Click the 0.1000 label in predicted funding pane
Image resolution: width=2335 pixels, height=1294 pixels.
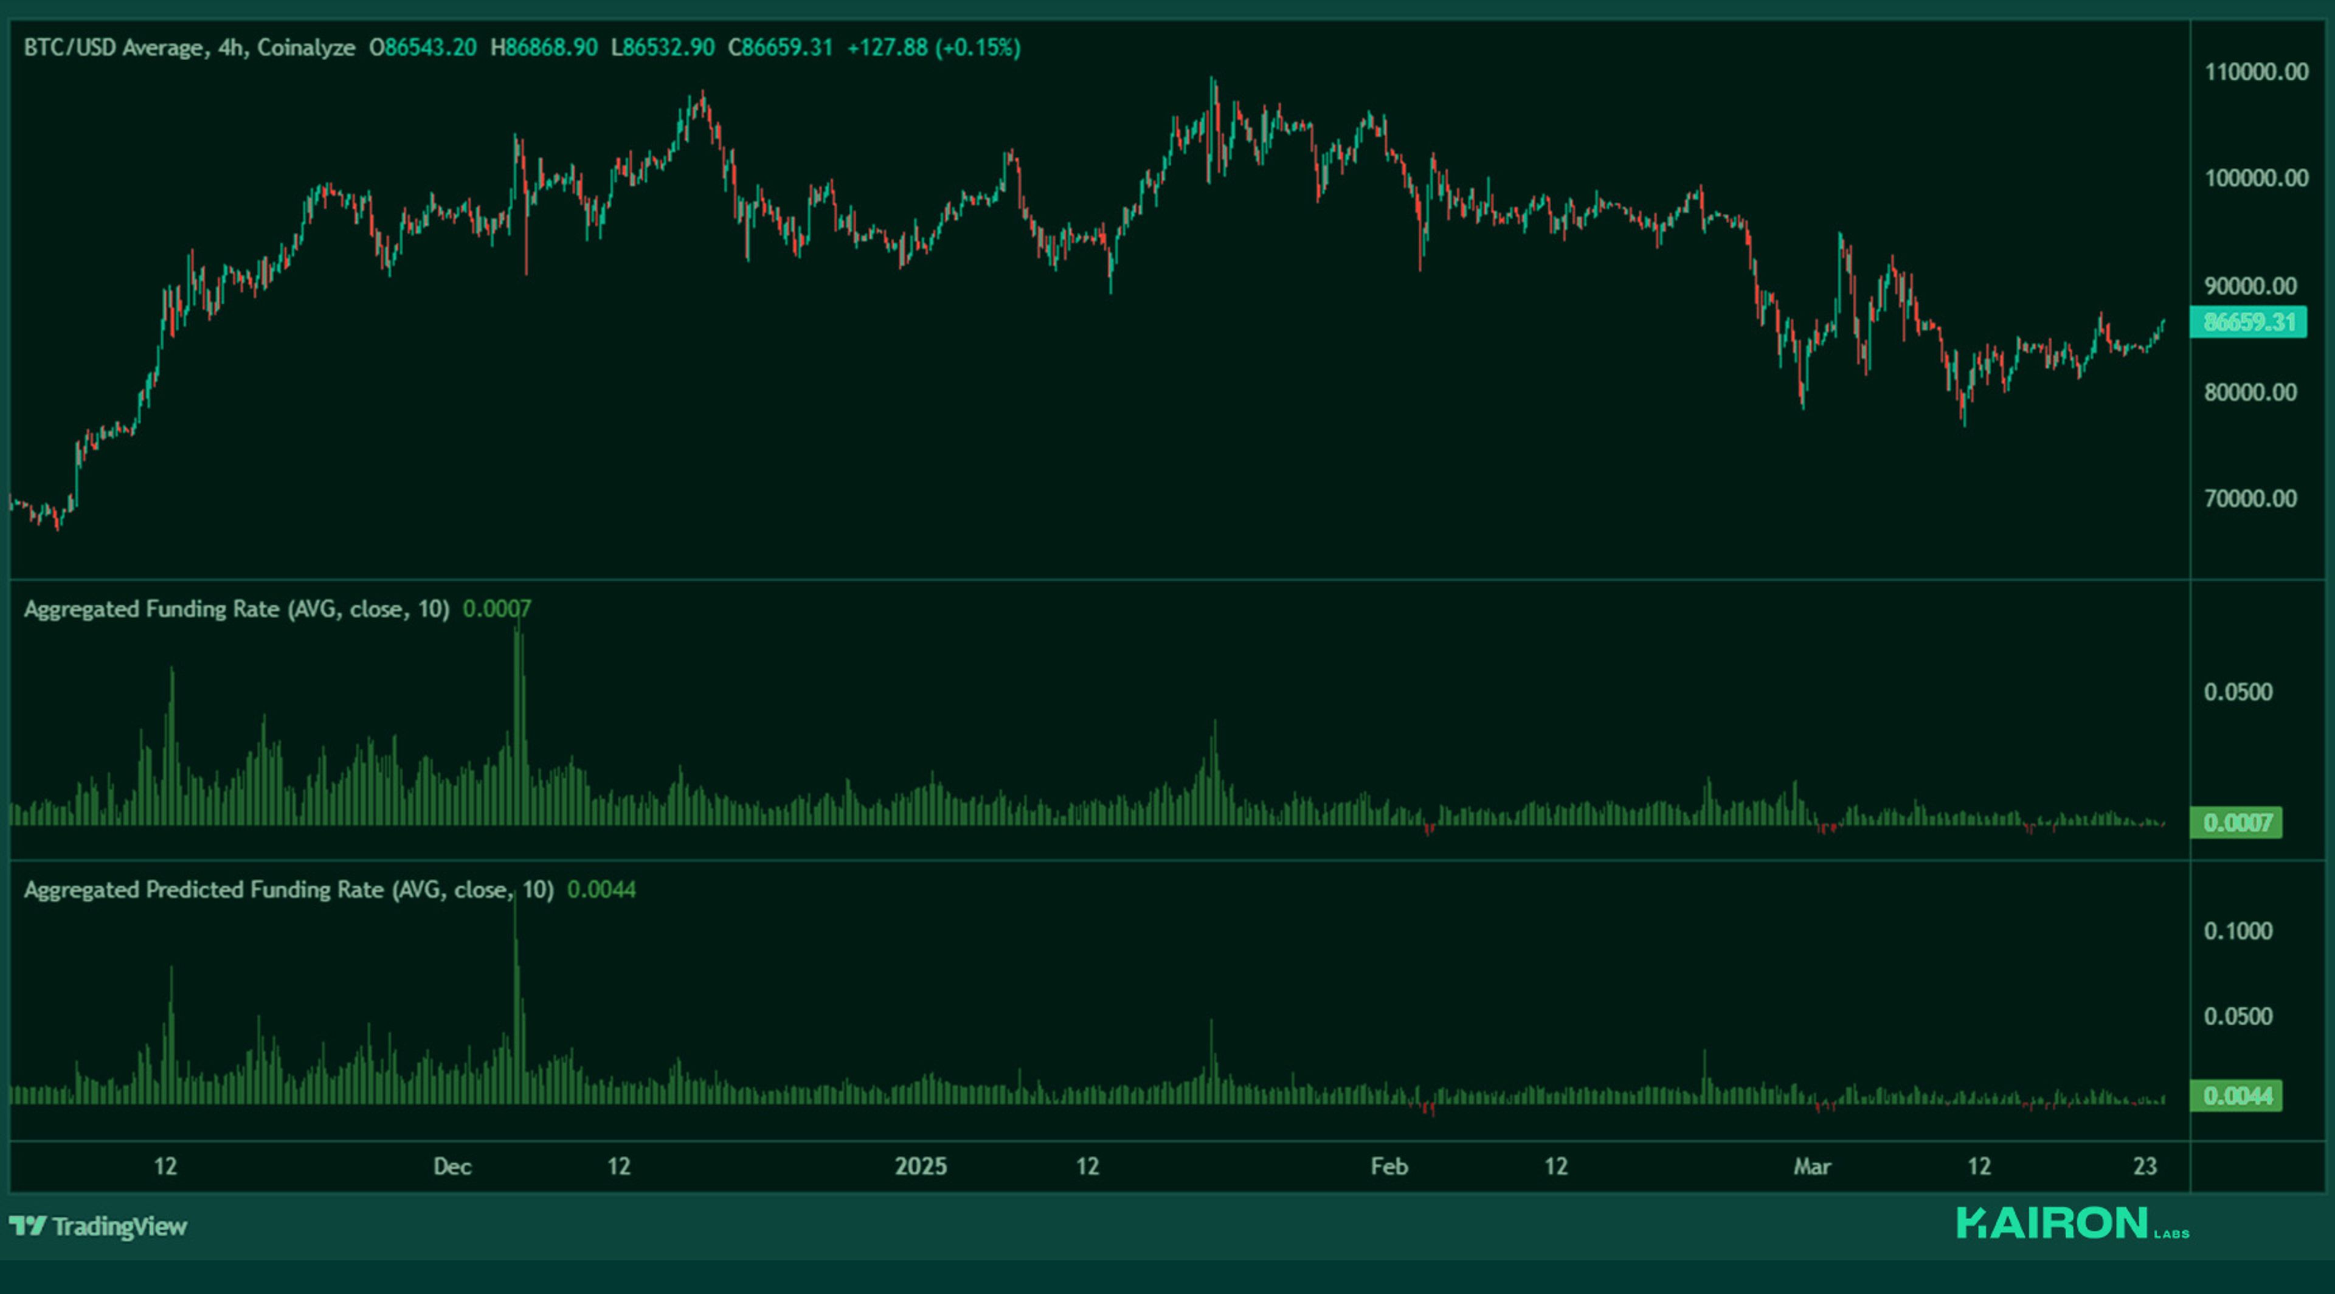[x=2237, y=932]
